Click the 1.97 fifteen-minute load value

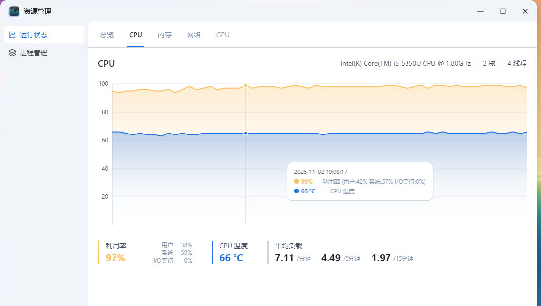381,258
